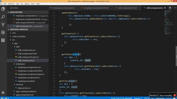177x99 pixels.
Task: Open the Debug view in activity bar
Action: pos(3,32)
